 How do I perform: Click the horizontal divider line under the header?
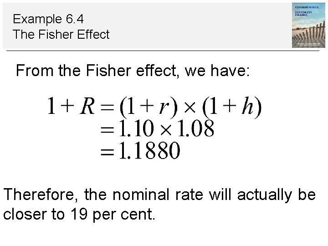point(164,50)
